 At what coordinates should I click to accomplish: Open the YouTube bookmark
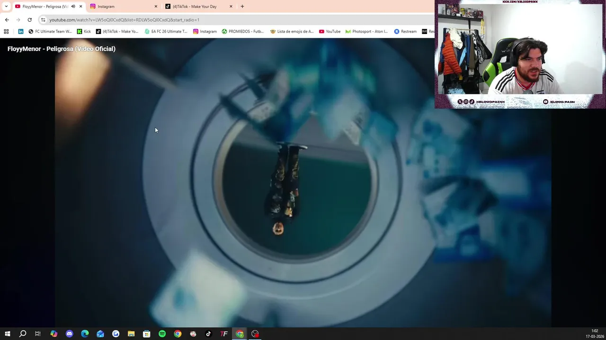pos(330,32)
